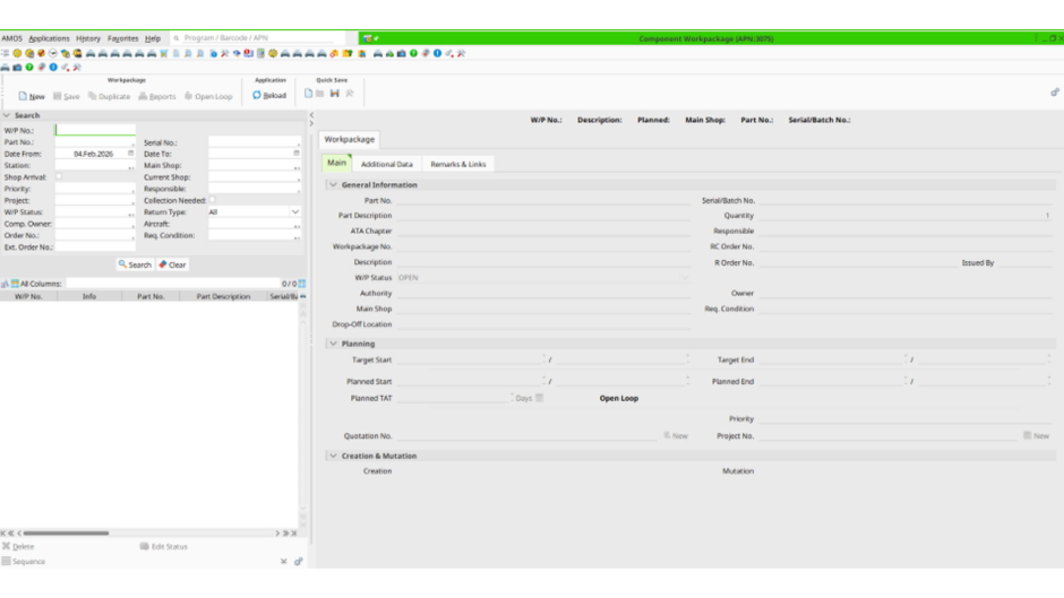Click the pin icon at top right
This screenshot has width=1064, height=598.
[1055, 92]
